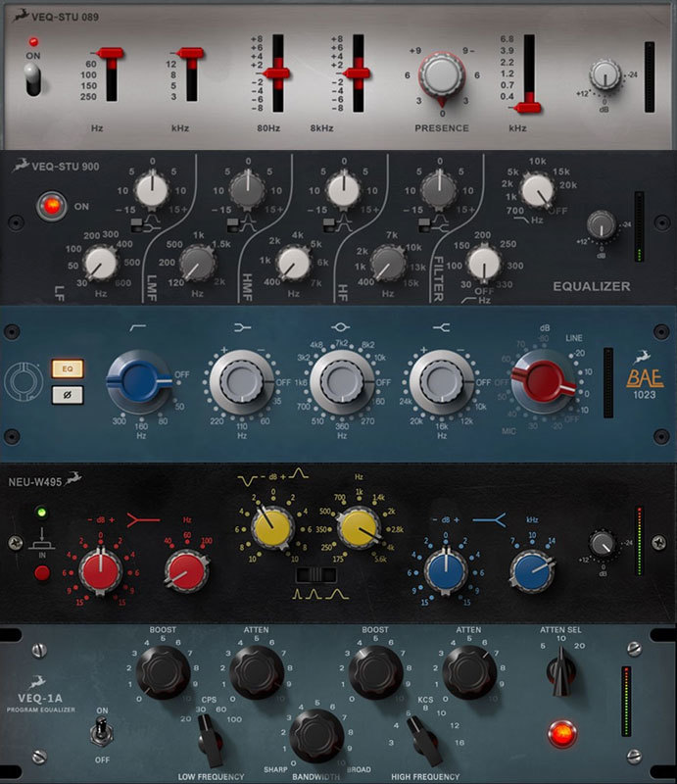Viewport: 677px width, 784px height.
Task: Click the 8kHz gain slider handle
Action: point(355,73)
